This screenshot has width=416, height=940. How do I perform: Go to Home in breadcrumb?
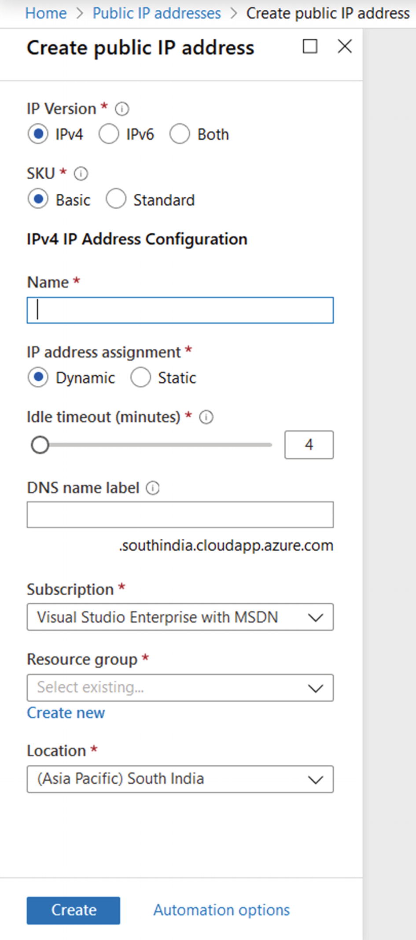pyautogui.click(x=46, y=13)
